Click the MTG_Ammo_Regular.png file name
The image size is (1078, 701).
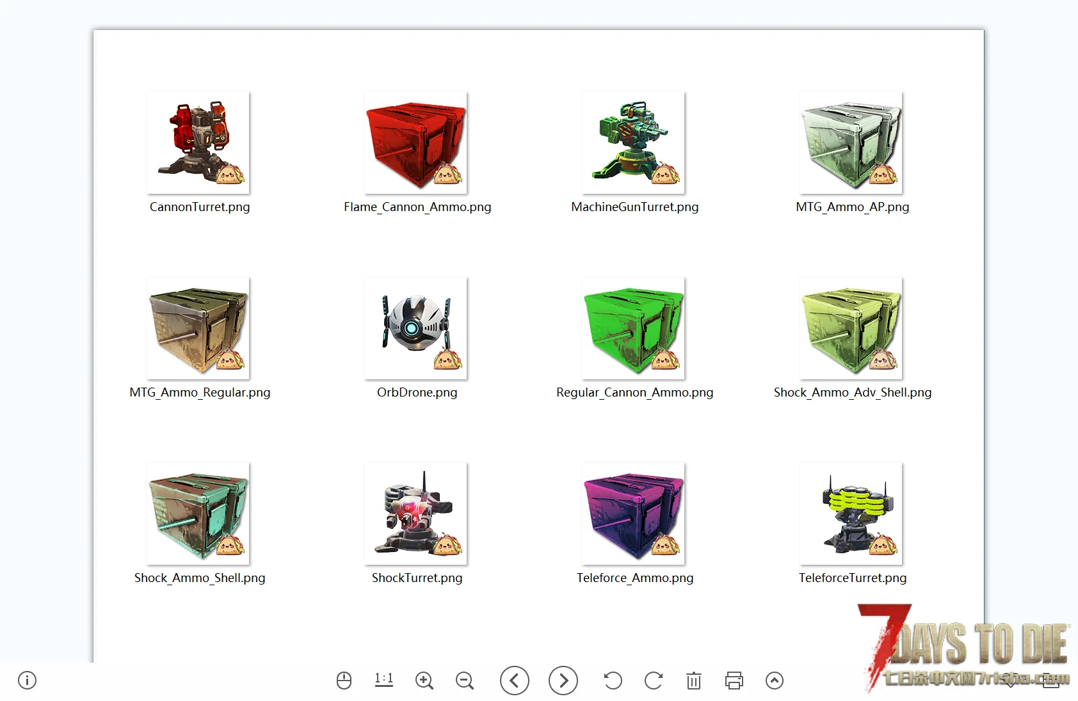pyautogui.click(x=200, y=393)
